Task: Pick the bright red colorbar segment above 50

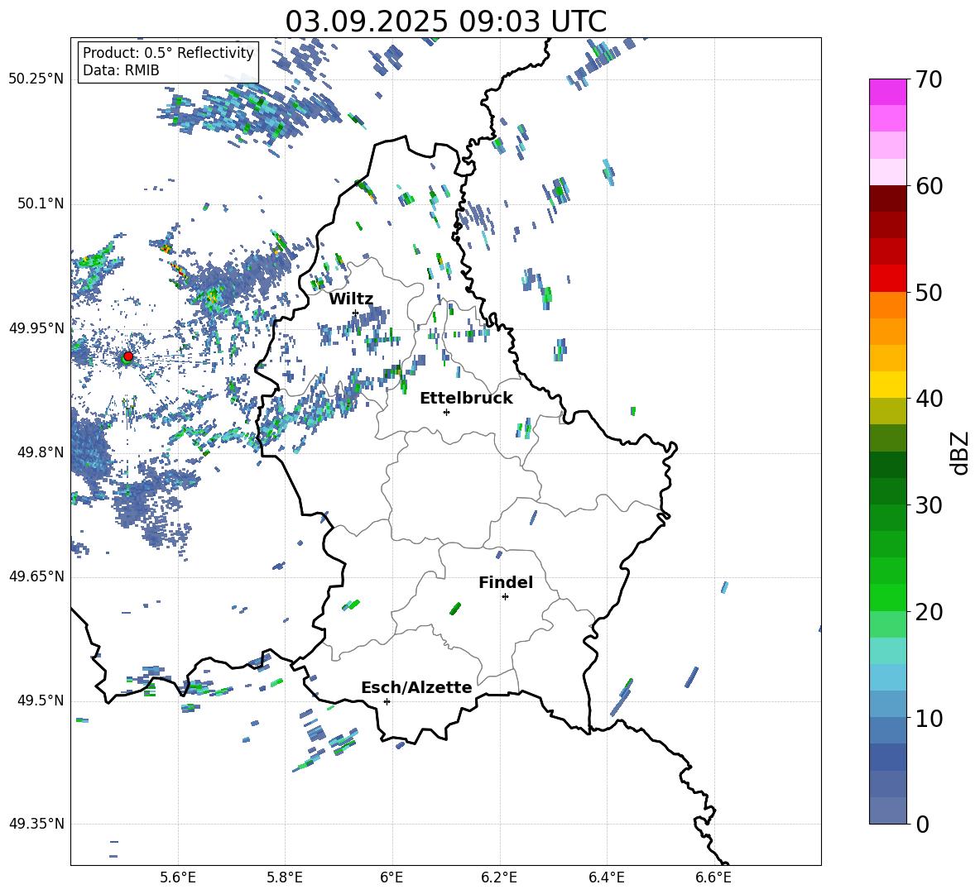Action: click(x=887, y=279)
